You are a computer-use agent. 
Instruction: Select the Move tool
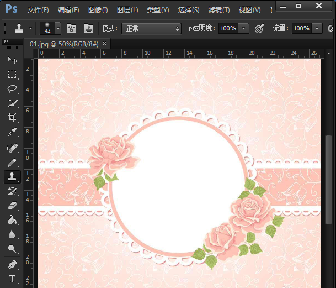click(x=12, y=59)
